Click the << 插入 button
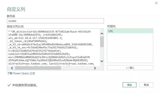Image resolution: width=160 pixels, height=94 pixels. pyautogui.click(x=130, y=68)
